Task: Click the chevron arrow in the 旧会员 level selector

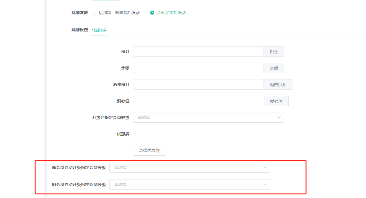Action: [x=265, y=184]
